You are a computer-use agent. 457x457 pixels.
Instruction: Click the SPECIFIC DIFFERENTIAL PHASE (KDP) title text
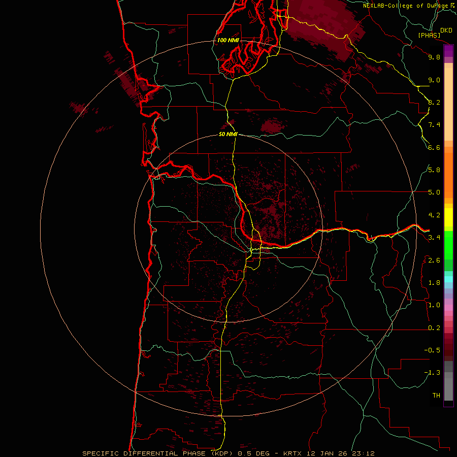158,453
